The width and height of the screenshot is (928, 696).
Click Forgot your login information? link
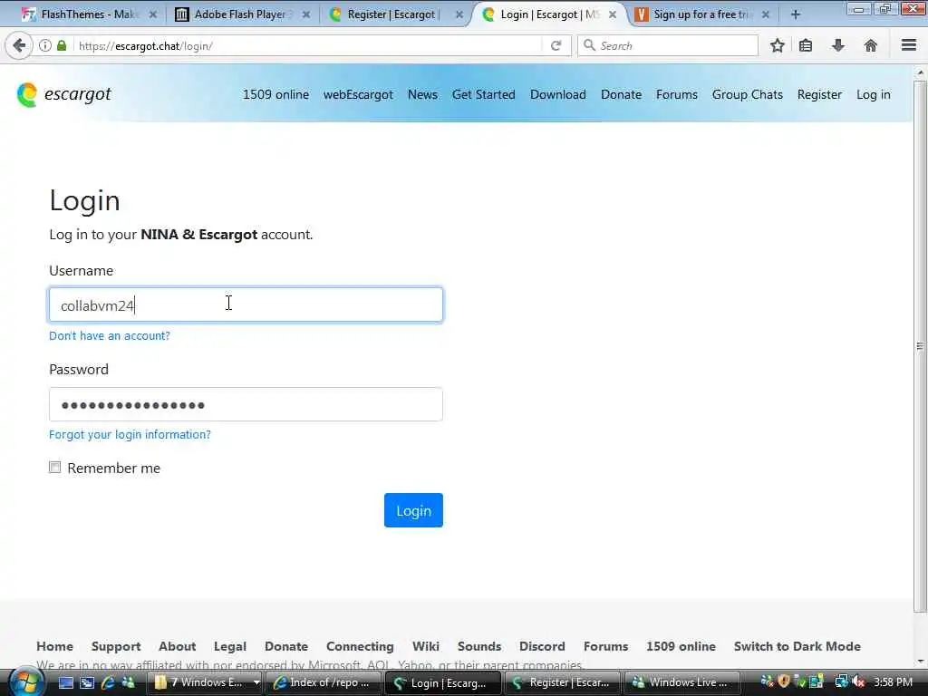(x=130, y=434)
